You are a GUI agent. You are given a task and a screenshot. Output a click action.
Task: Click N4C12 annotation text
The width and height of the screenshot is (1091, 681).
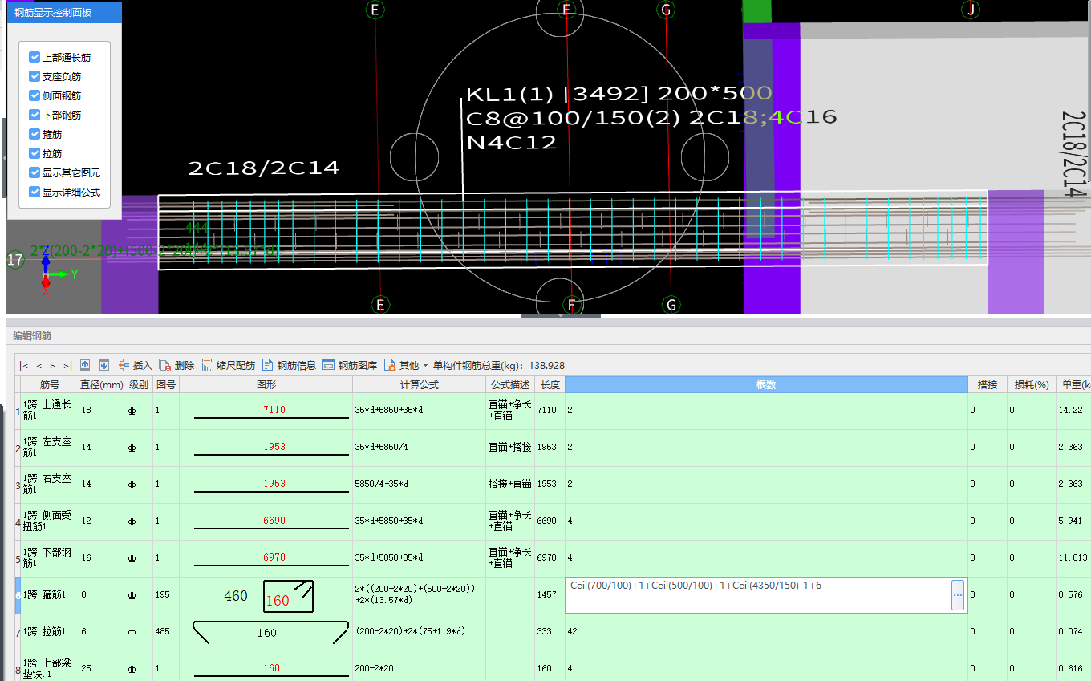[512, 143]
